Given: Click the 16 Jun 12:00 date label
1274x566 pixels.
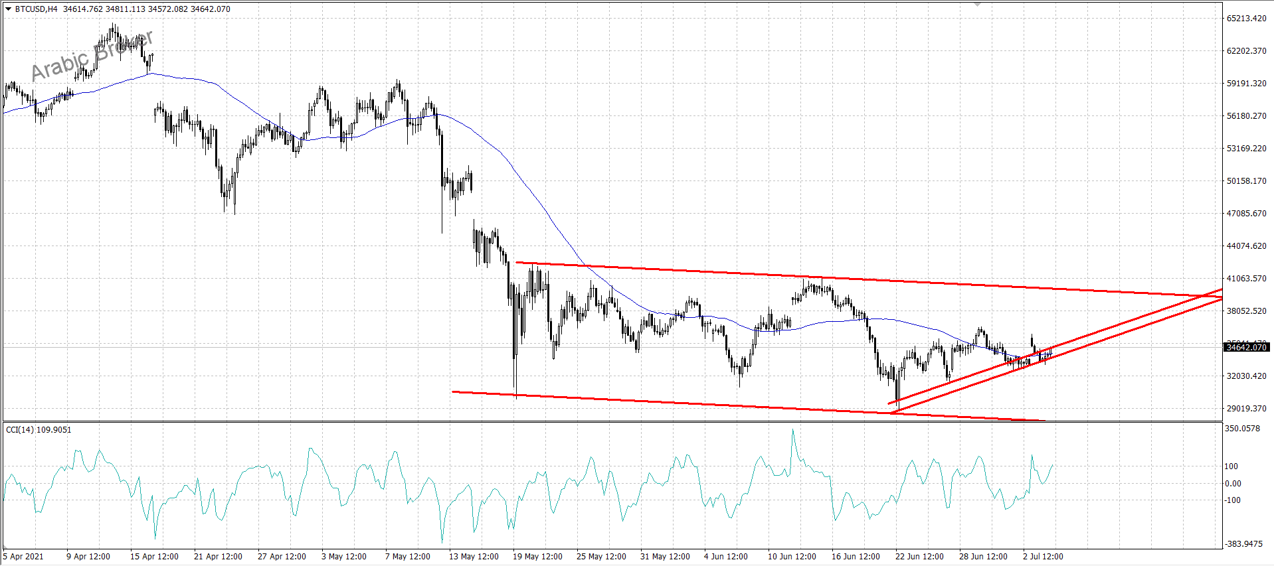Looking at the screenshot, I should [x=856, y=557].
